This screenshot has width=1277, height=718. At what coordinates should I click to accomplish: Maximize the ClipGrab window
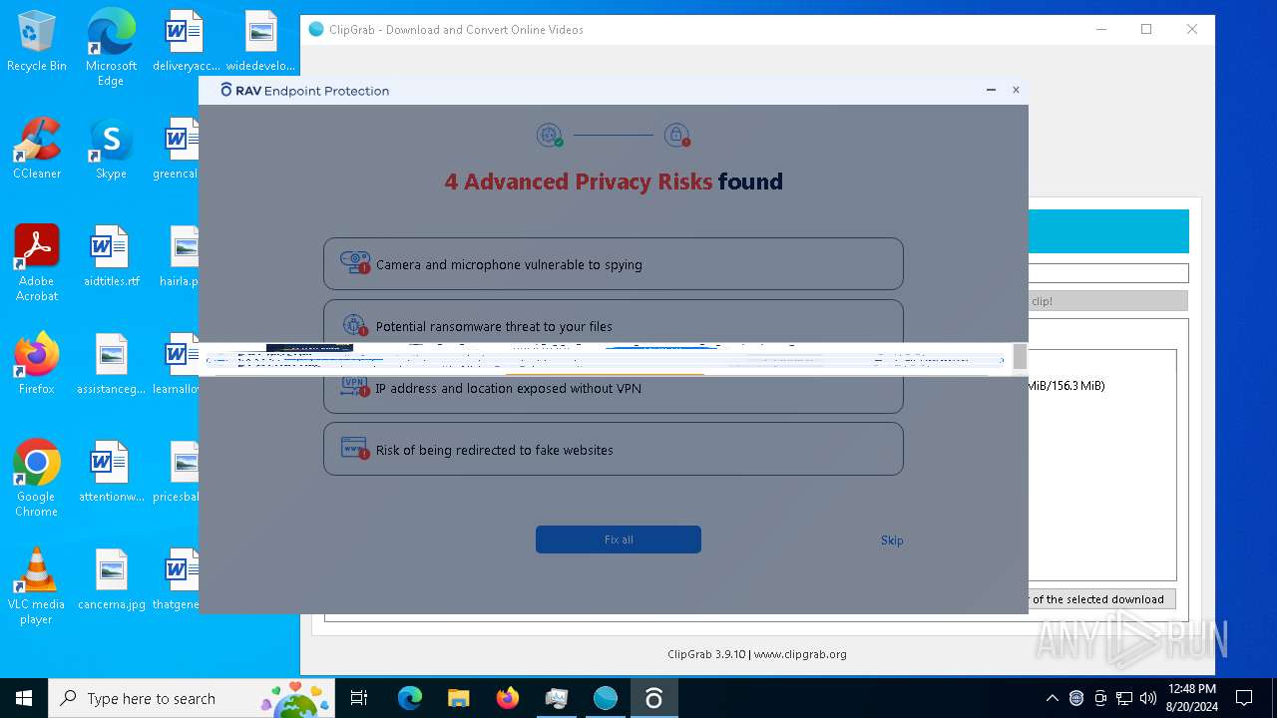coord(1146,29)
